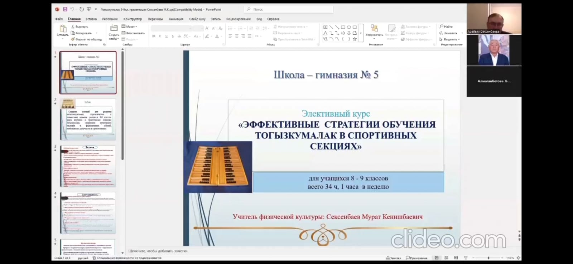Switch to the Анимация tab

[176, 19]
